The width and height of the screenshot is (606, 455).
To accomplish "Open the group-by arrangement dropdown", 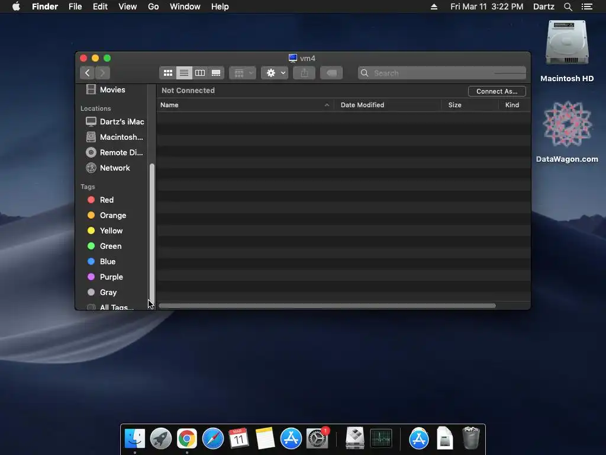I will [243, 73].
